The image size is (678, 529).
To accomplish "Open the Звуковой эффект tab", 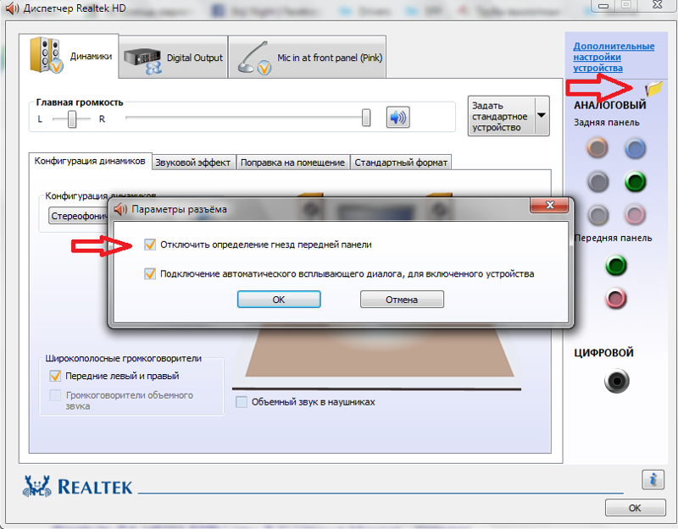I will click(193, 163).
